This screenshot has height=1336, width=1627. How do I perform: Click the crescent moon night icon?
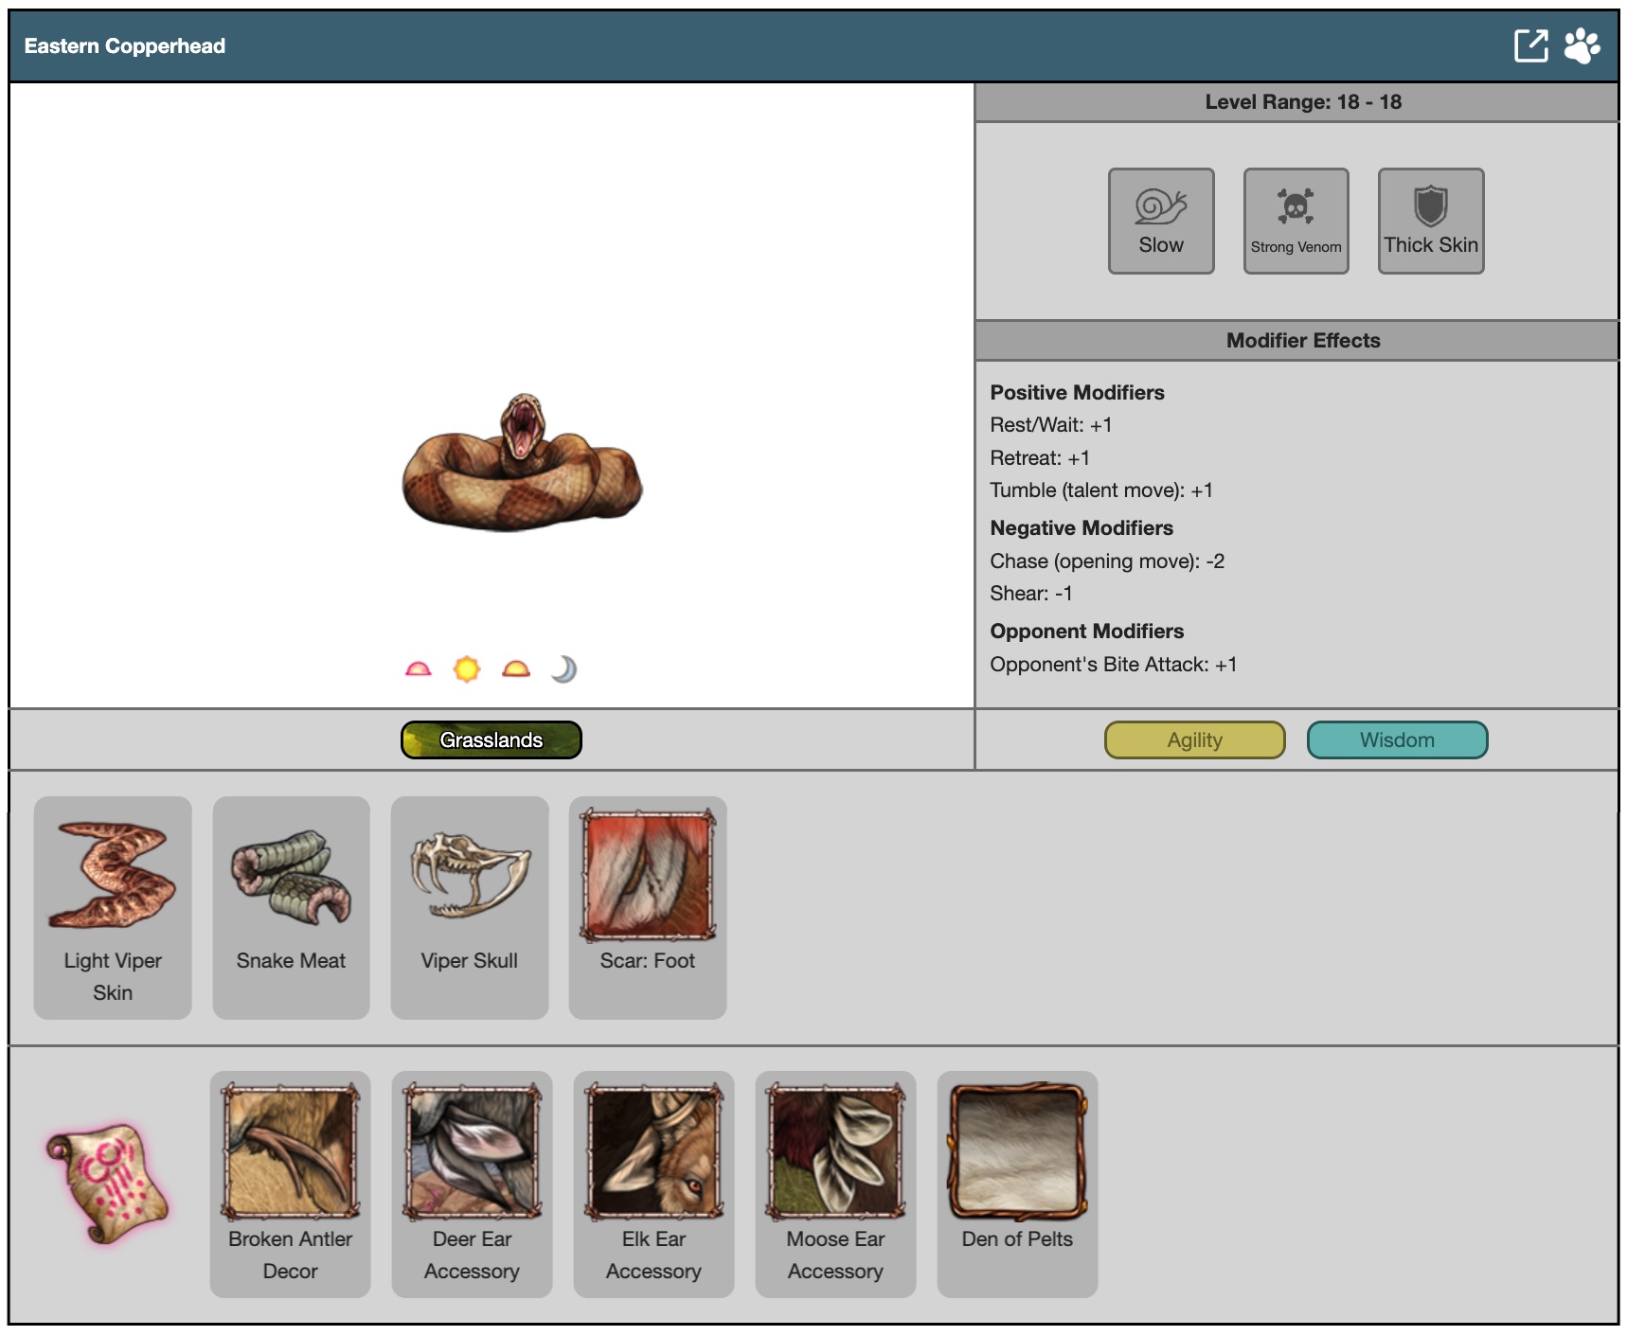coord(563,669)
